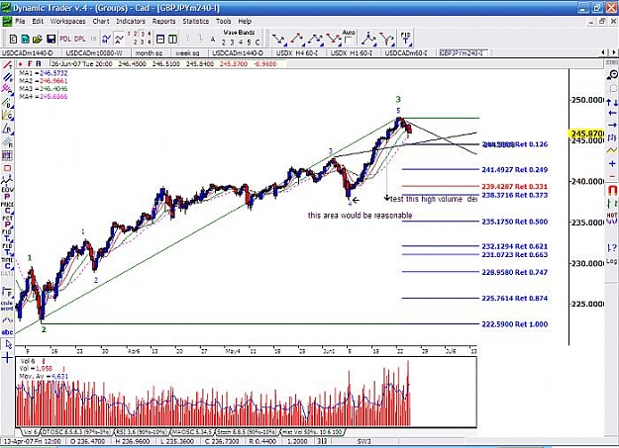
Task: Click the PDL toolbar button
Action: [65, 39]
